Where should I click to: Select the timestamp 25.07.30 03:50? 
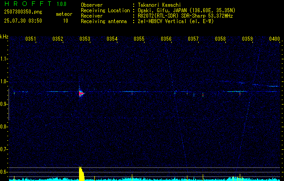[x=23, y=21]
